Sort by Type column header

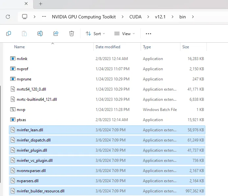(147, 47)
